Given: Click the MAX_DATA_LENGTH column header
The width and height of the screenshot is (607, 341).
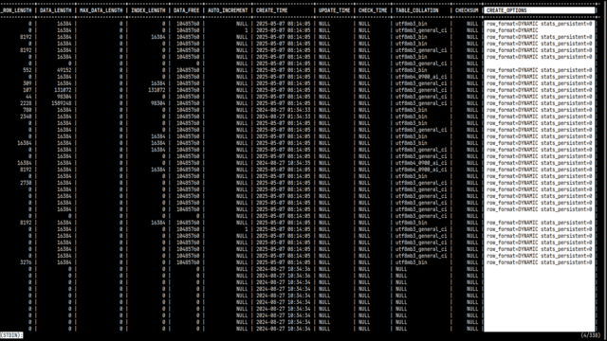Looking at the screenshot, I should click(101, 10).
